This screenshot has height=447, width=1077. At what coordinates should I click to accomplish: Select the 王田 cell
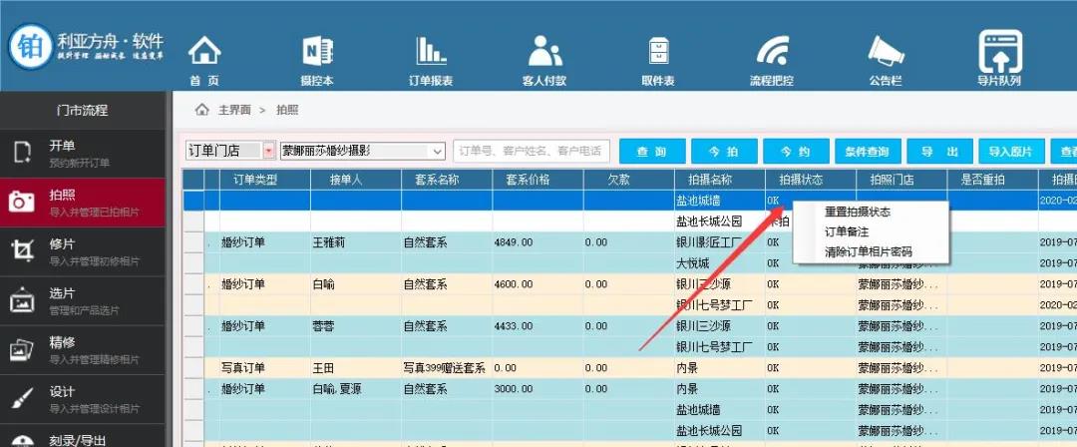point(356,368)
